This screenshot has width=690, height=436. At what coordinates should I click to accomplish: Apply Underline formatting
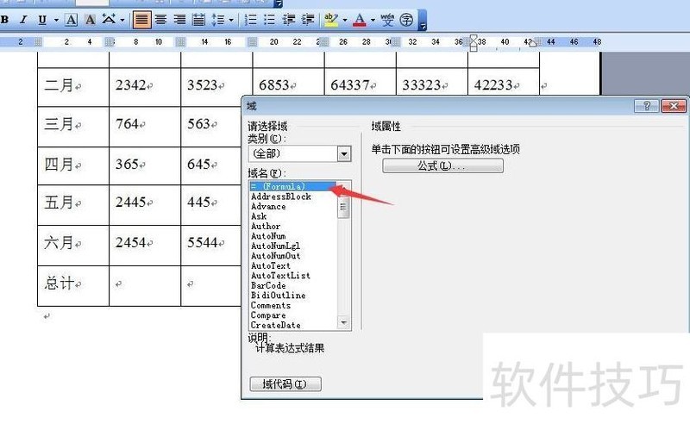click(x=42, y=20)
